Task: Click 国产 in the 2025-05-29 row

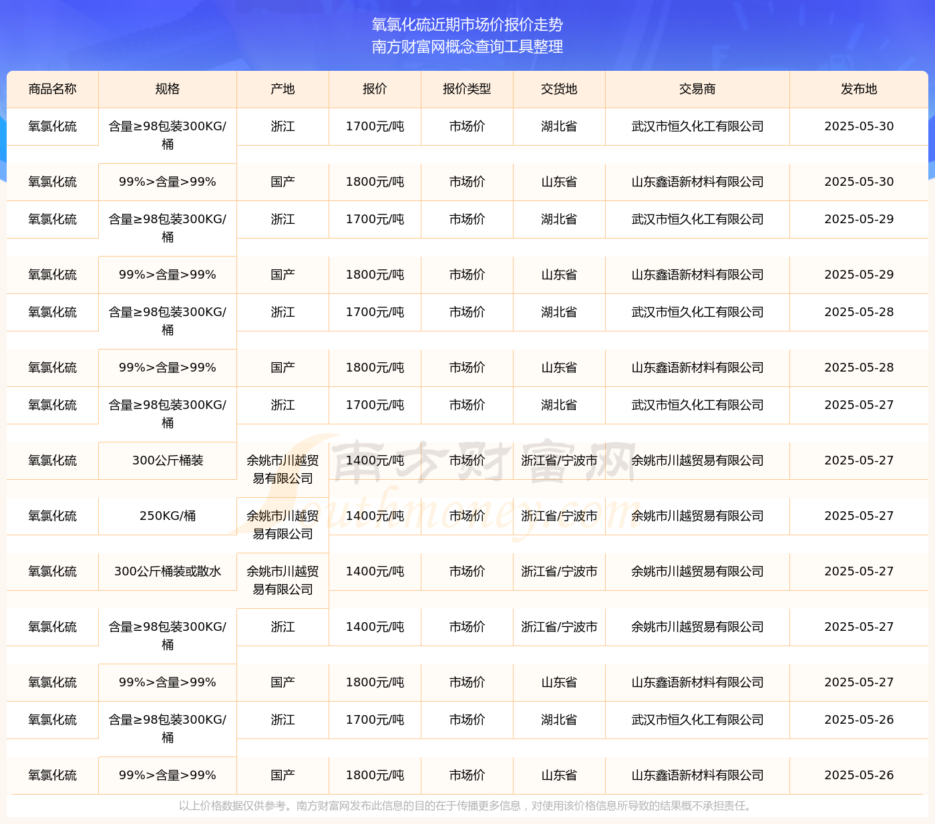Action: pyautogui.click(x=283, y=275)
